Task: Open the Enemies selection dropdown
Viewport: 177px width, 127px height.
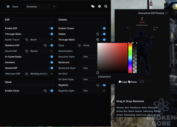Action: click(x=41, y=7)
